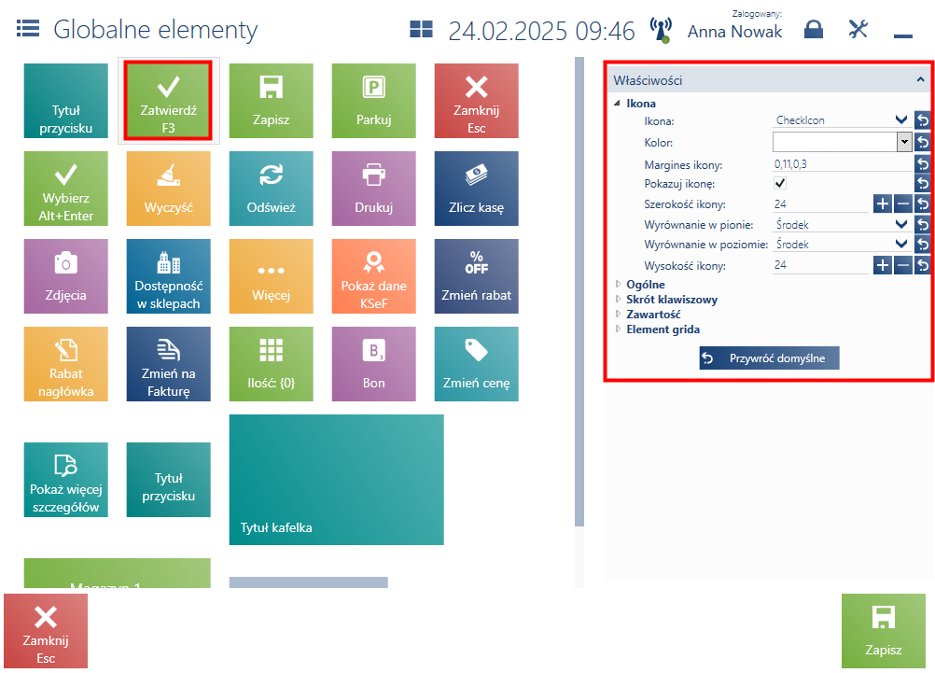Screen dimensions: 935x673
Task: Select the Więcej three-dots tile
Action: coord(271,276)
